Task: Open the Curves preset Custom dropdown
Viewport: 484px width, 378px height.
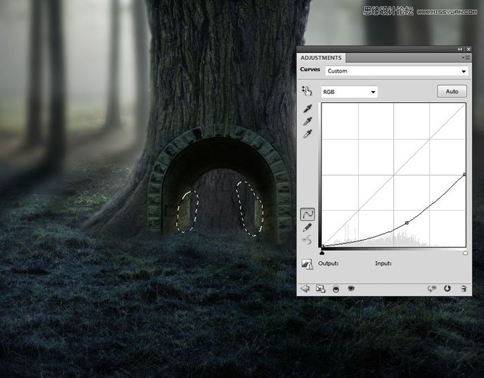Action: (397, 71)
